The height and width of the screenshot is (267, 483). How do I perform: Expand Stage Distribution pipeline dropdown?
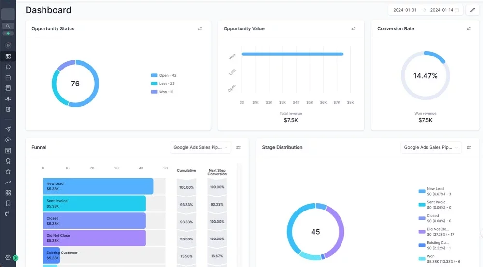431,147
